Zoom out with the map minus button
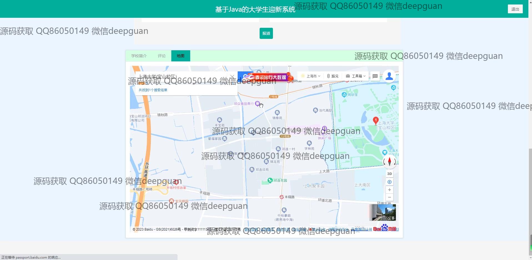Screen dimensions: 532x260 pos(389,197)
